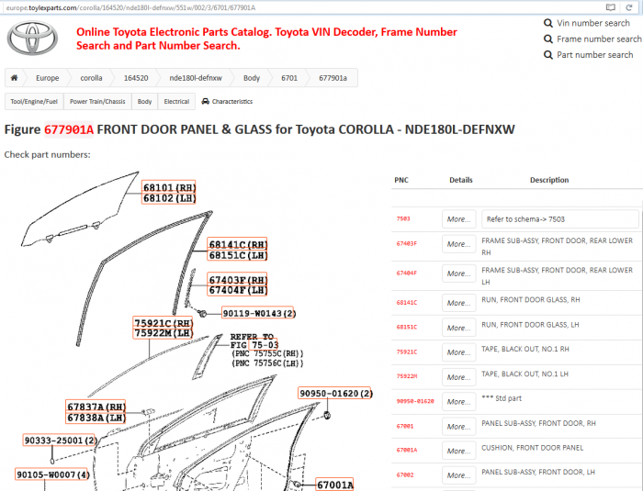Open the Tool/Engine/Fuel tab

[33, 102]
